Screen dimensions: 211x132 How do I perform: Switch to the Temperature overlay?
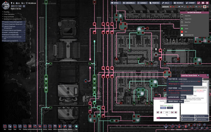pos(176,7)
